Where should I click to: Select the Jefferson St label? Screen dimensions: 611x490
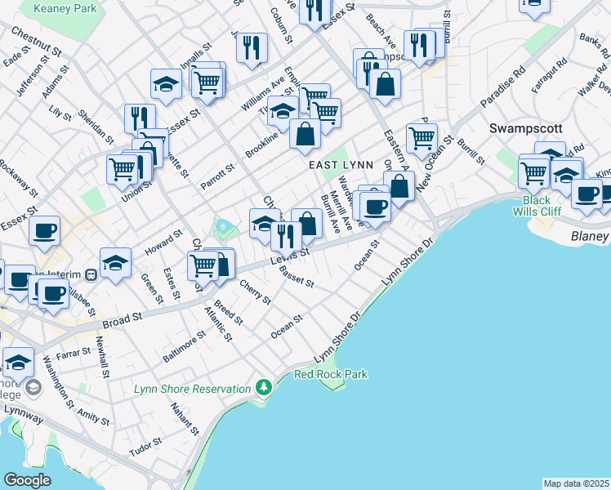point(33,76)
